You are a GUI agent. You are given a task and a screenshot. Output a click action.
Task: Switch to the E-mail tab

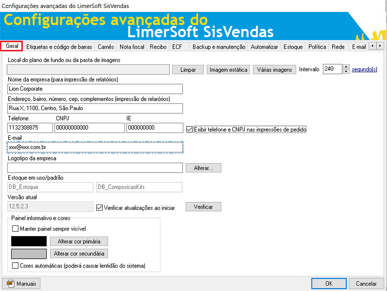359,47
